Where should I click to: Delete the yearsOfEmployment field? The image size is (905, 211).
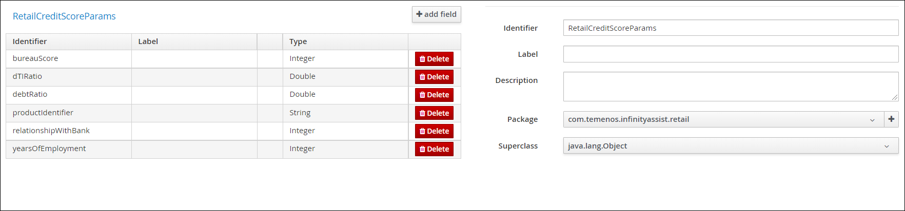434,149
